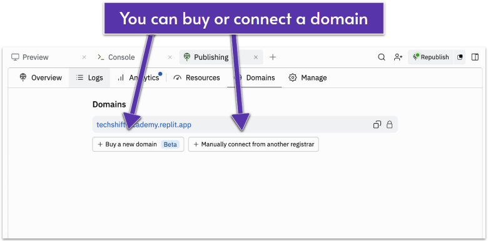The width and height of the screenshot is (488, 241).
Task: Click the Manage gear icon
Action: 293,77
